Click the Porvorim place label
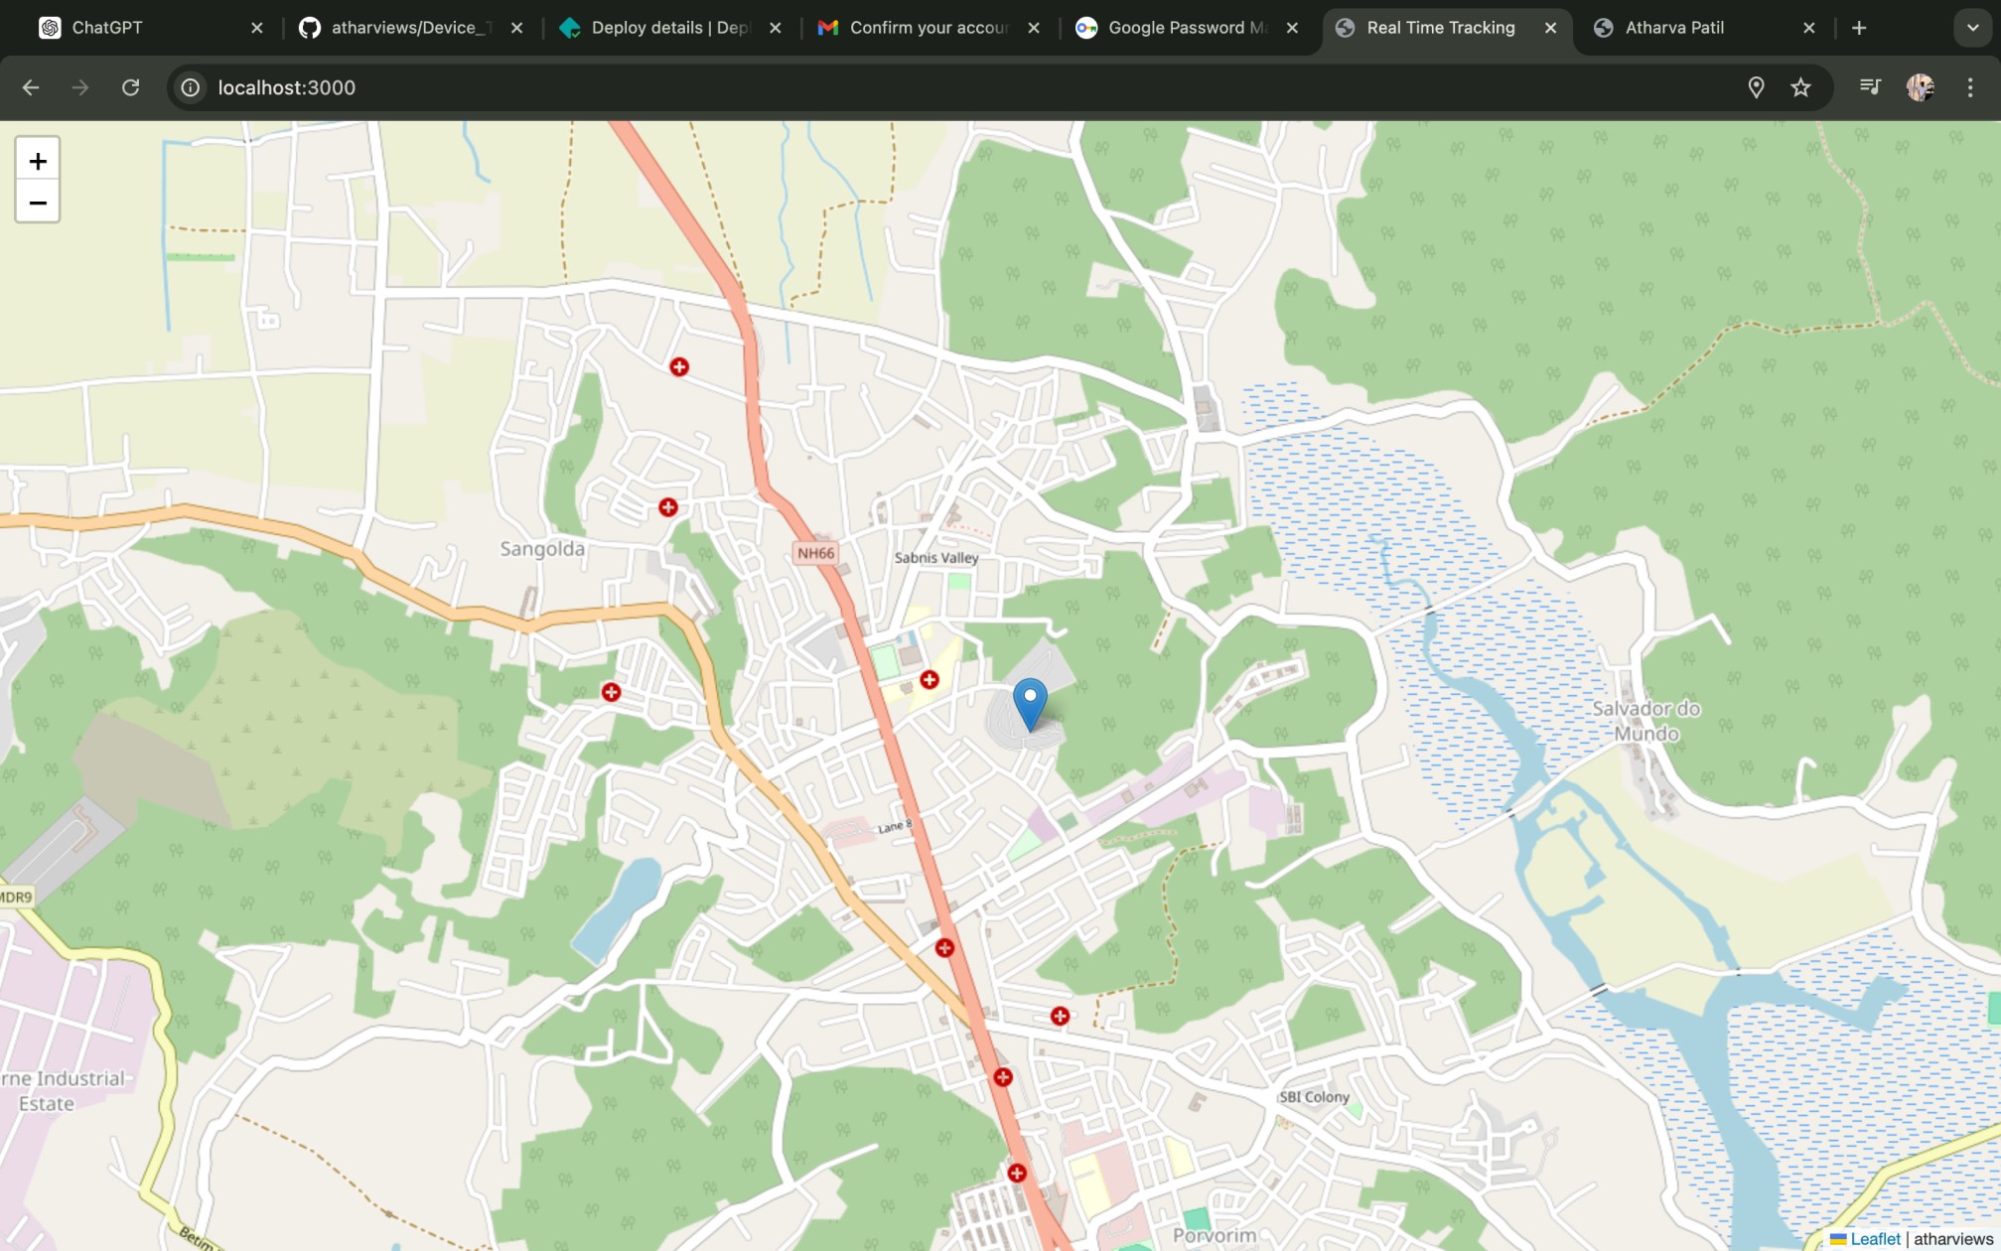This screenshot has height=1251, width=2001. (x=1215, y=1235)
